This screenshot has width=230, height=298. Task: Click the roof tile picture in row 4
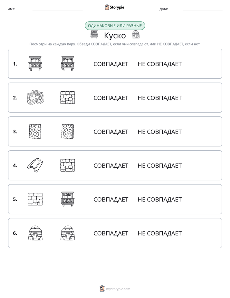click(35, 165)
